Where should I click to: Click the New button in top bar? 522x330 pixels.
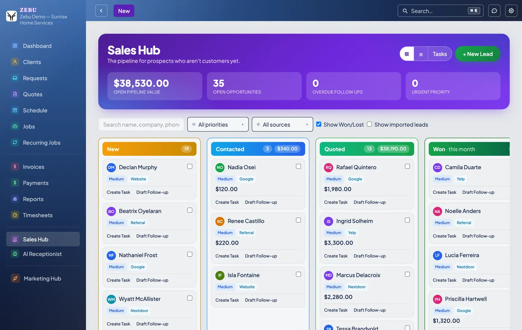(x=124, y=11)
